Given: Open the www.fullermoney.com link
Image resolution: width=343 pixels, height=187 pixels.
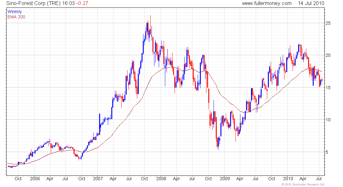Looking at the screenshot, I should coord(267,3).
